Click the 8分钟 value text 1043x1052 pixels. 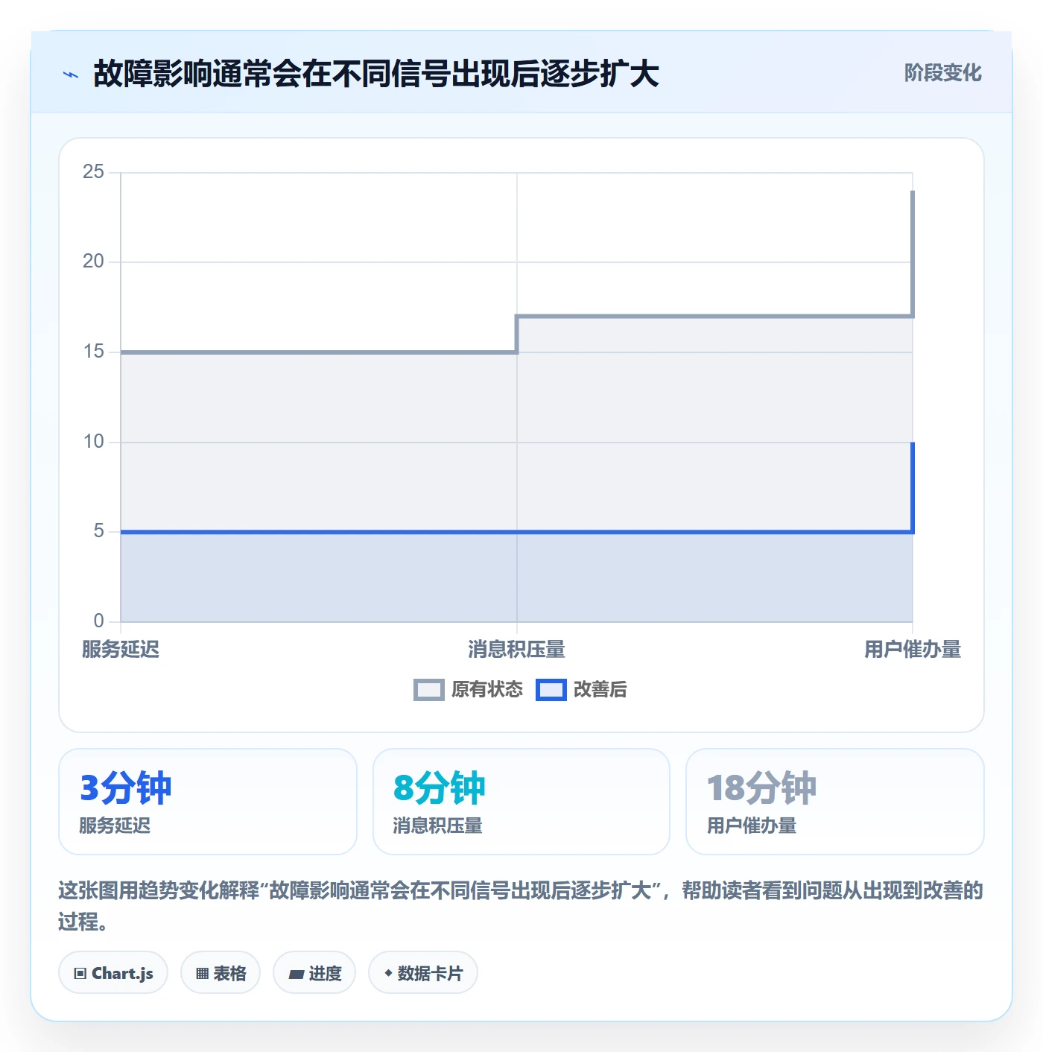(x=440, y=788)
